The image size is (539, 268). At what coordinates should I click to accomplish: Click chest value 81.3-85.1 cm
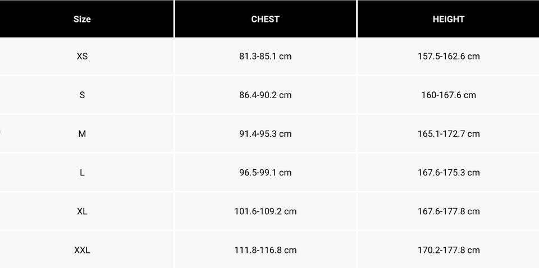265,56
